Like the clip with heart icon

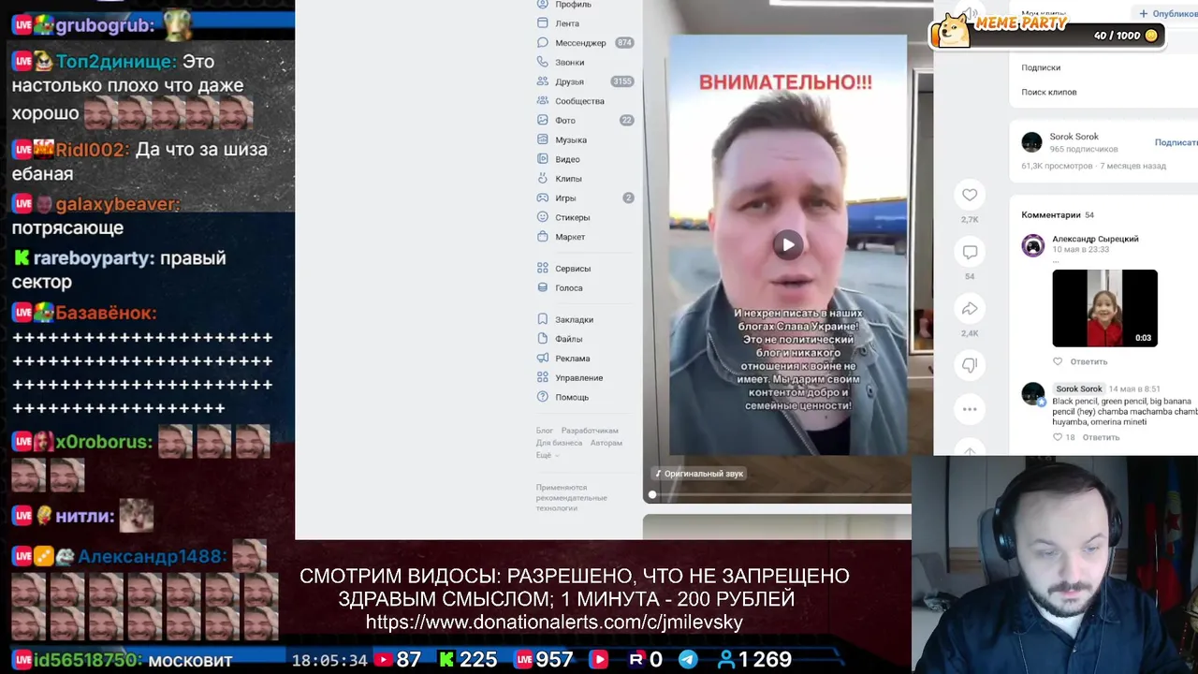pyautogui.click(x=970, y=195)
